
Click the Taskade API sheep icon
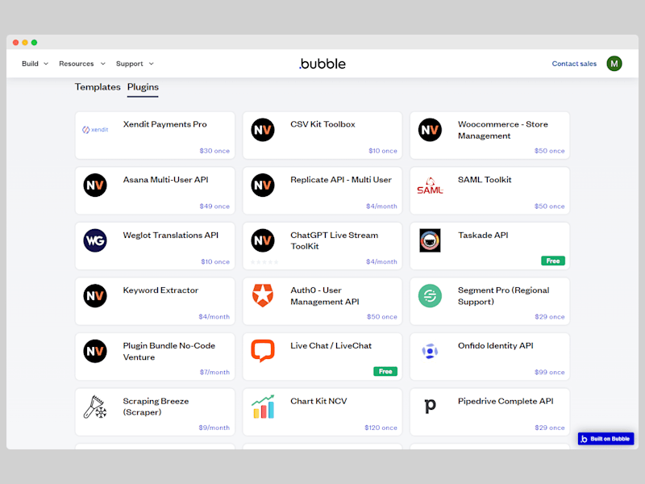click(430, 240)
